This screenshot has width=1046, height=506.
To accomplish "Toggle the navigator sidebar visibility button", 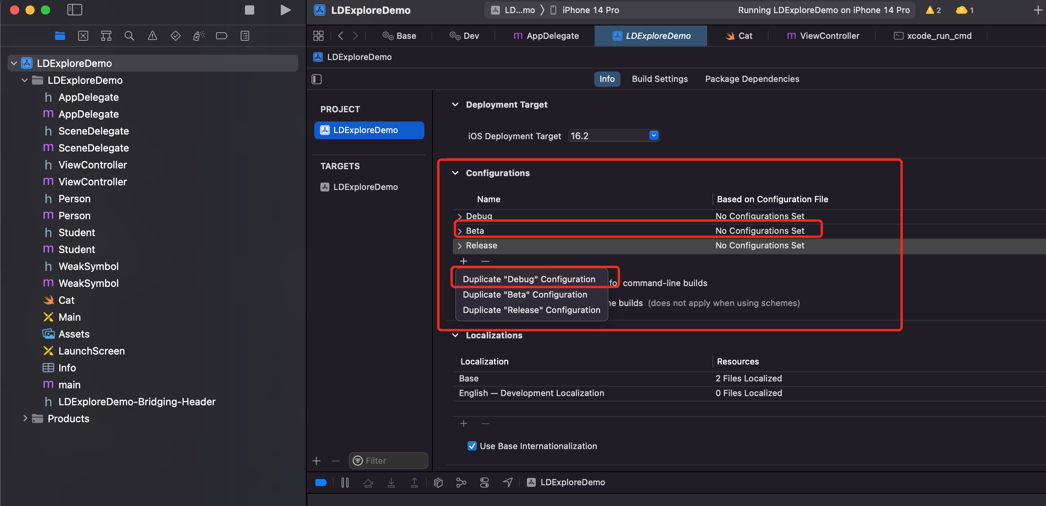I will click(75, 10).
